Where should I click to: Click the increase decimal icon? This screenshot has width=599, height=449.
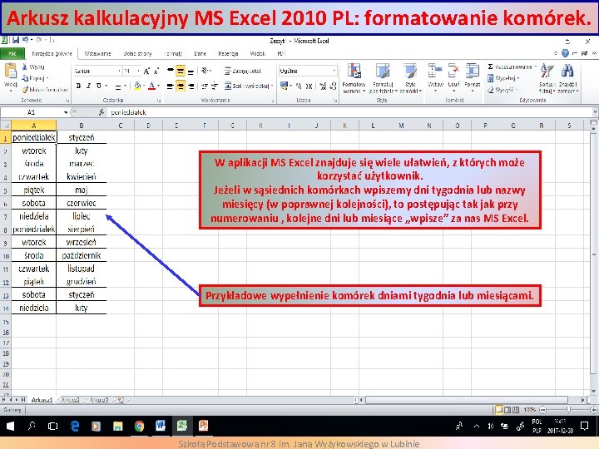point(323,86)
